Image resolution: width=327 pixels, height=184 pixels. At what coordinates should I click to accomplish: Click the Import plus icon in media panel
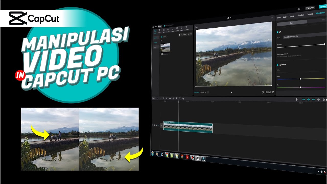pos(162,37)
